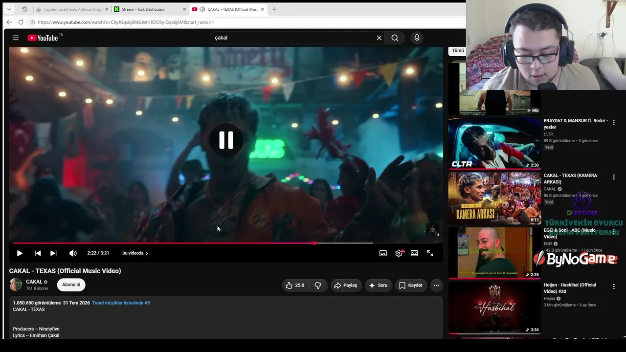Mute the video volume speaker
Viewport: 626px width, 352px height.
pos(73,253)
